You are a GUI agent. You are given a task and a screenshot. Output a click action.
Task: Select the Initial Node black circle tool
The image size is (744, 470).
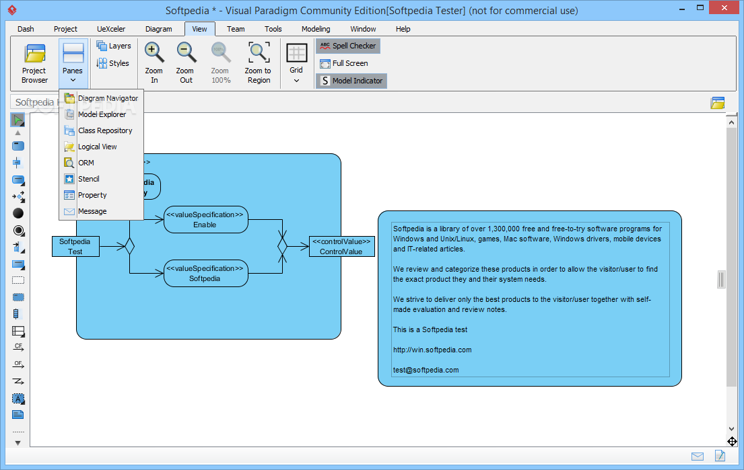pos(18,213)
